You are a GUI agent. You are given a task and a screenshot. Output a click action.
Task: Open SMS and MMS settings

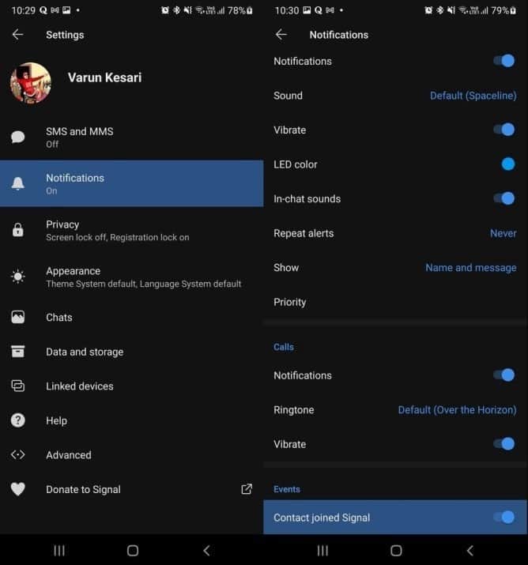(x=131, y=137)
